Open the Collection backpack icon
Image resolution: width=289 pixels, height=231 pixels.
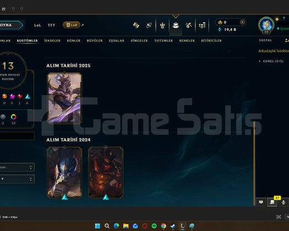176,25
